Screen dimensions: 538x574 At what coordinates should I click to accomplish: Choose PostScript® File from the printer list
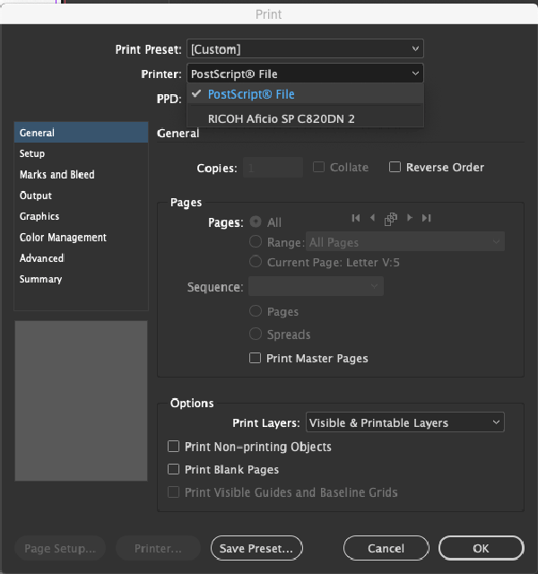[305, 94]
